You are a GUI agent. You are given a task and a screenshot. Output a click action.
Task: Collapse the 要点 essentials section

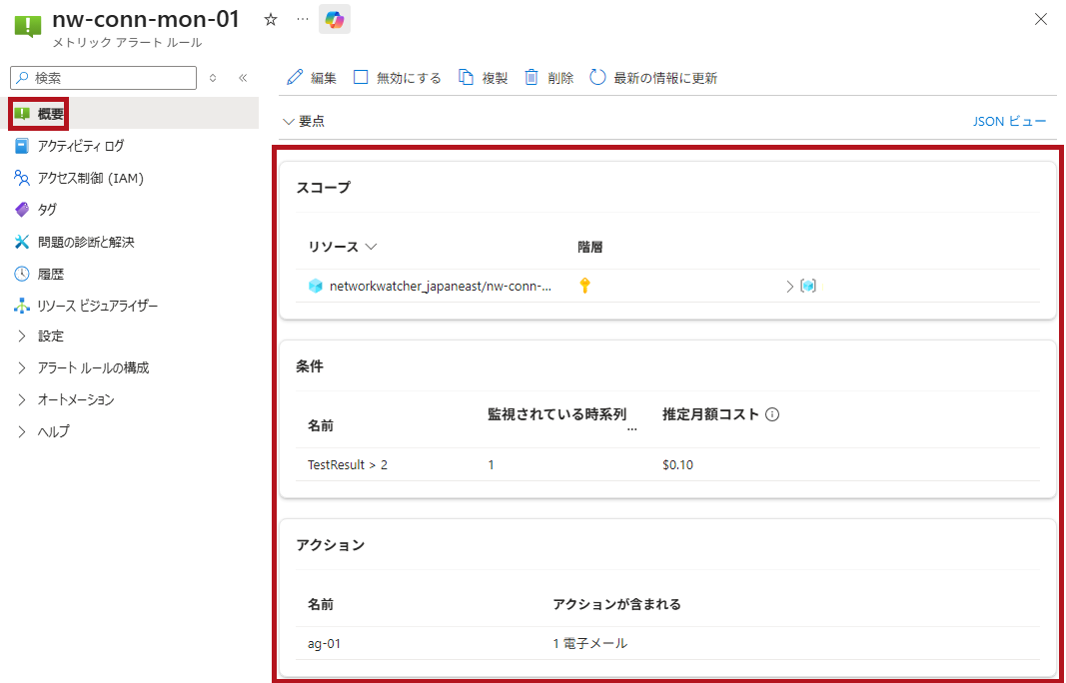pyautogui.click(x=303, y=122)
